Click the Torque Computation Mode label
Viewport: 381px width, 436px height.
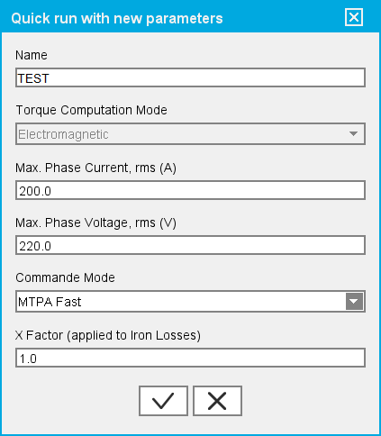(x=91, y=110)
